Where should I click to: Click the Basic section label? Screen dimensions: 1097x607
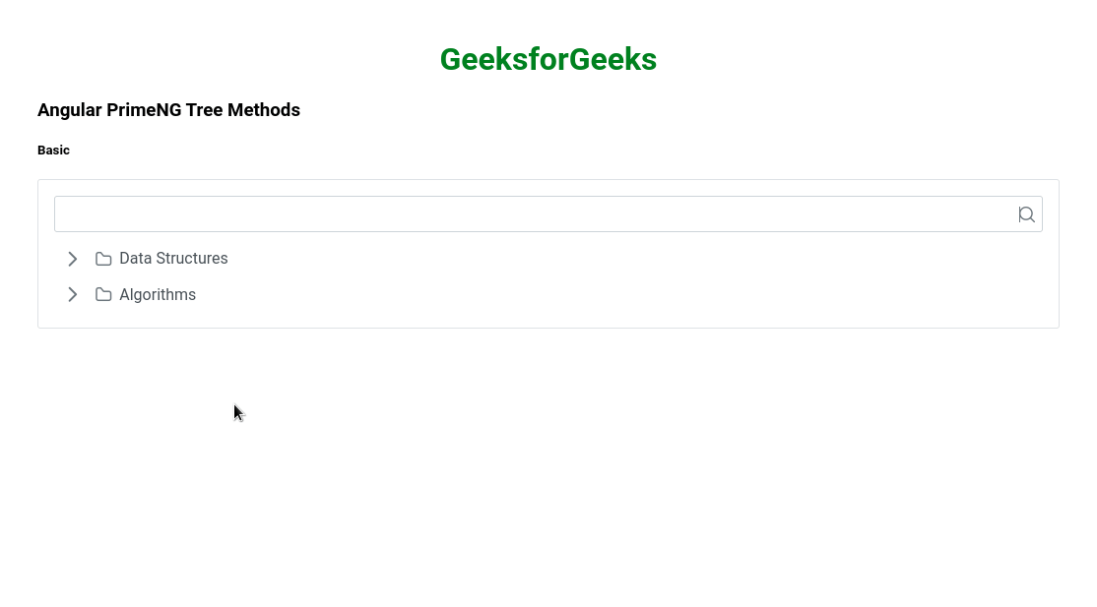pyautogui.click(x=53, y=151)
